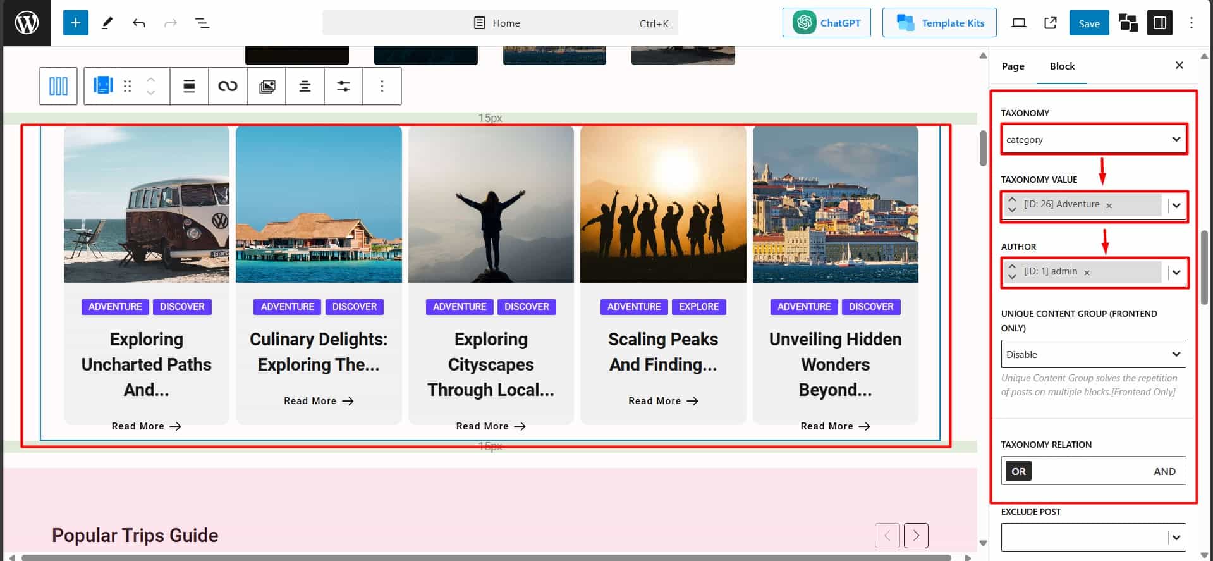Viewport: 1213px width, 561px height.
Task: Open the Unique Content Group dropdown
Action: click(x=1094, y=354)
